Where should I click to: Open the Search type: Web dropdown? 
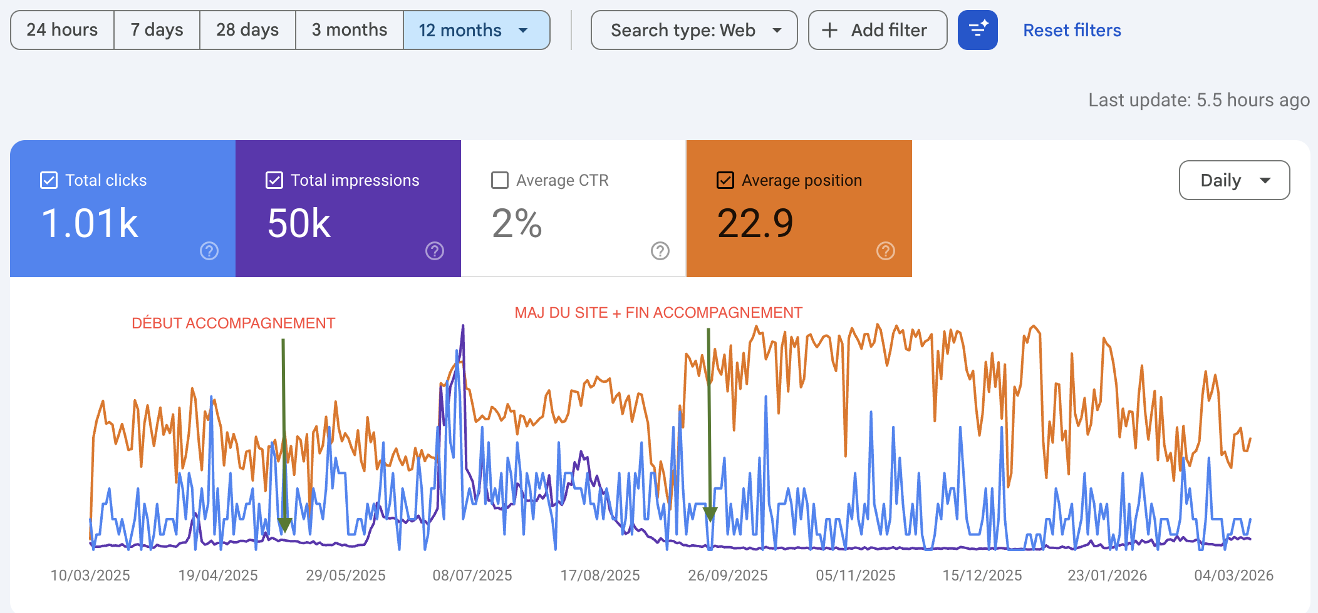pyautogui.click(x=694, y=30)
